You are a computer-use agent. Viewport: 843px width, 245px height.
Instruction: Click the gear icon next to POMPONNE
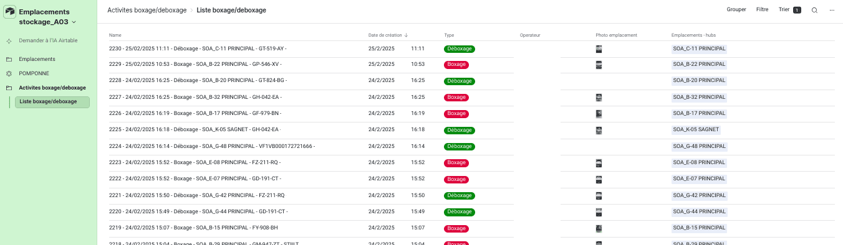click(x=9, y=73)
